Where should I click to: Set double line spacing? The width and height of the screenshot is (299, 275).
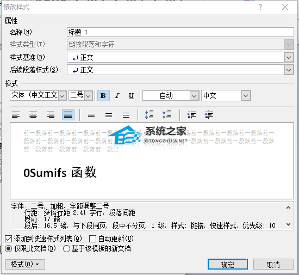tap(126, 115)
